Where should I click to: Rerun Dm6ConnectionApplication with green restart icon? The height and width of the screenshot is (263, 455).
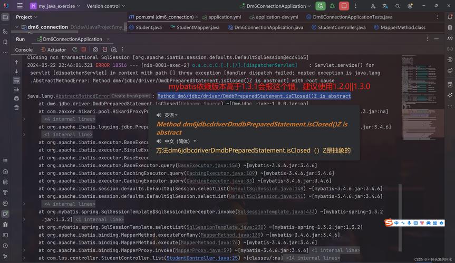(x=321, y=6)
